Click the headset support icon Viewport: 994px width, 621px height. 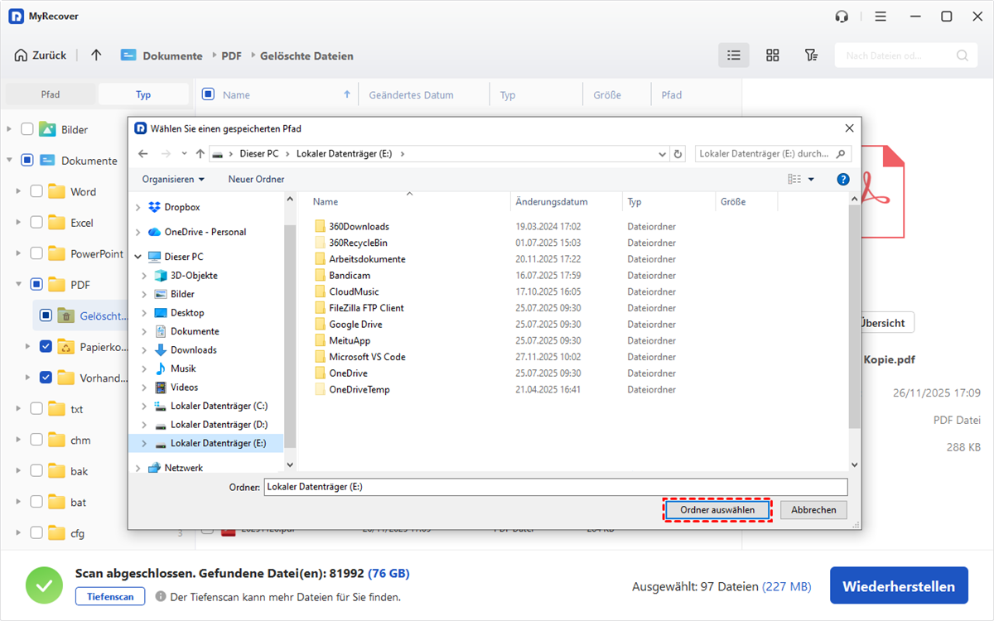[842, 17]
